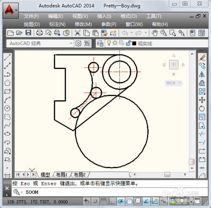
Task: Select the 模型 model tab
Action: click(x=45, y=175)
